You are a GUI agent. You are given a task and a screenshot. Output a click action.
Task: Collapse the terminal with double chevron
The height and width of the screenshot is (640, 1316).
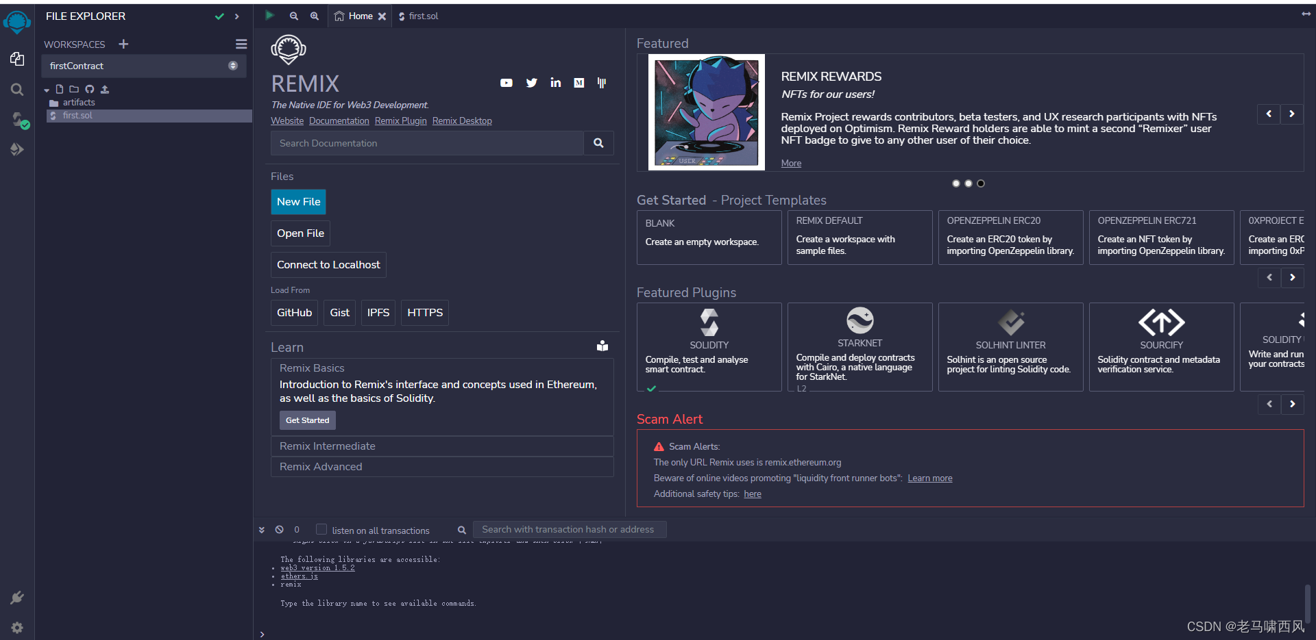tap(262, 530)
